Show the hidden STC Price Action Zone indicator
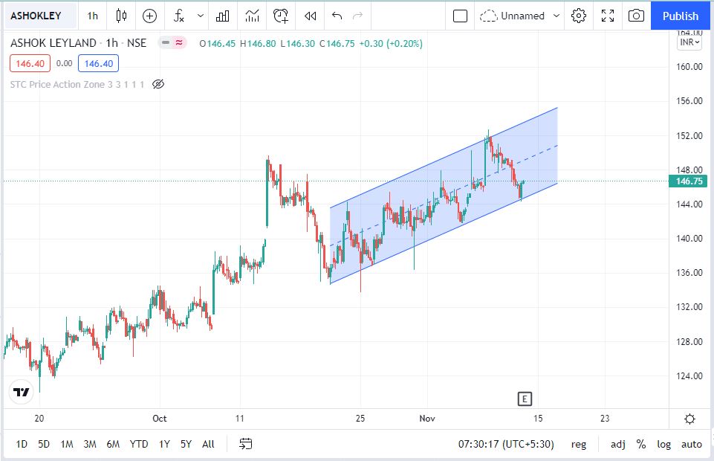The height and width of the screenshot is (461, 714). 158,84
